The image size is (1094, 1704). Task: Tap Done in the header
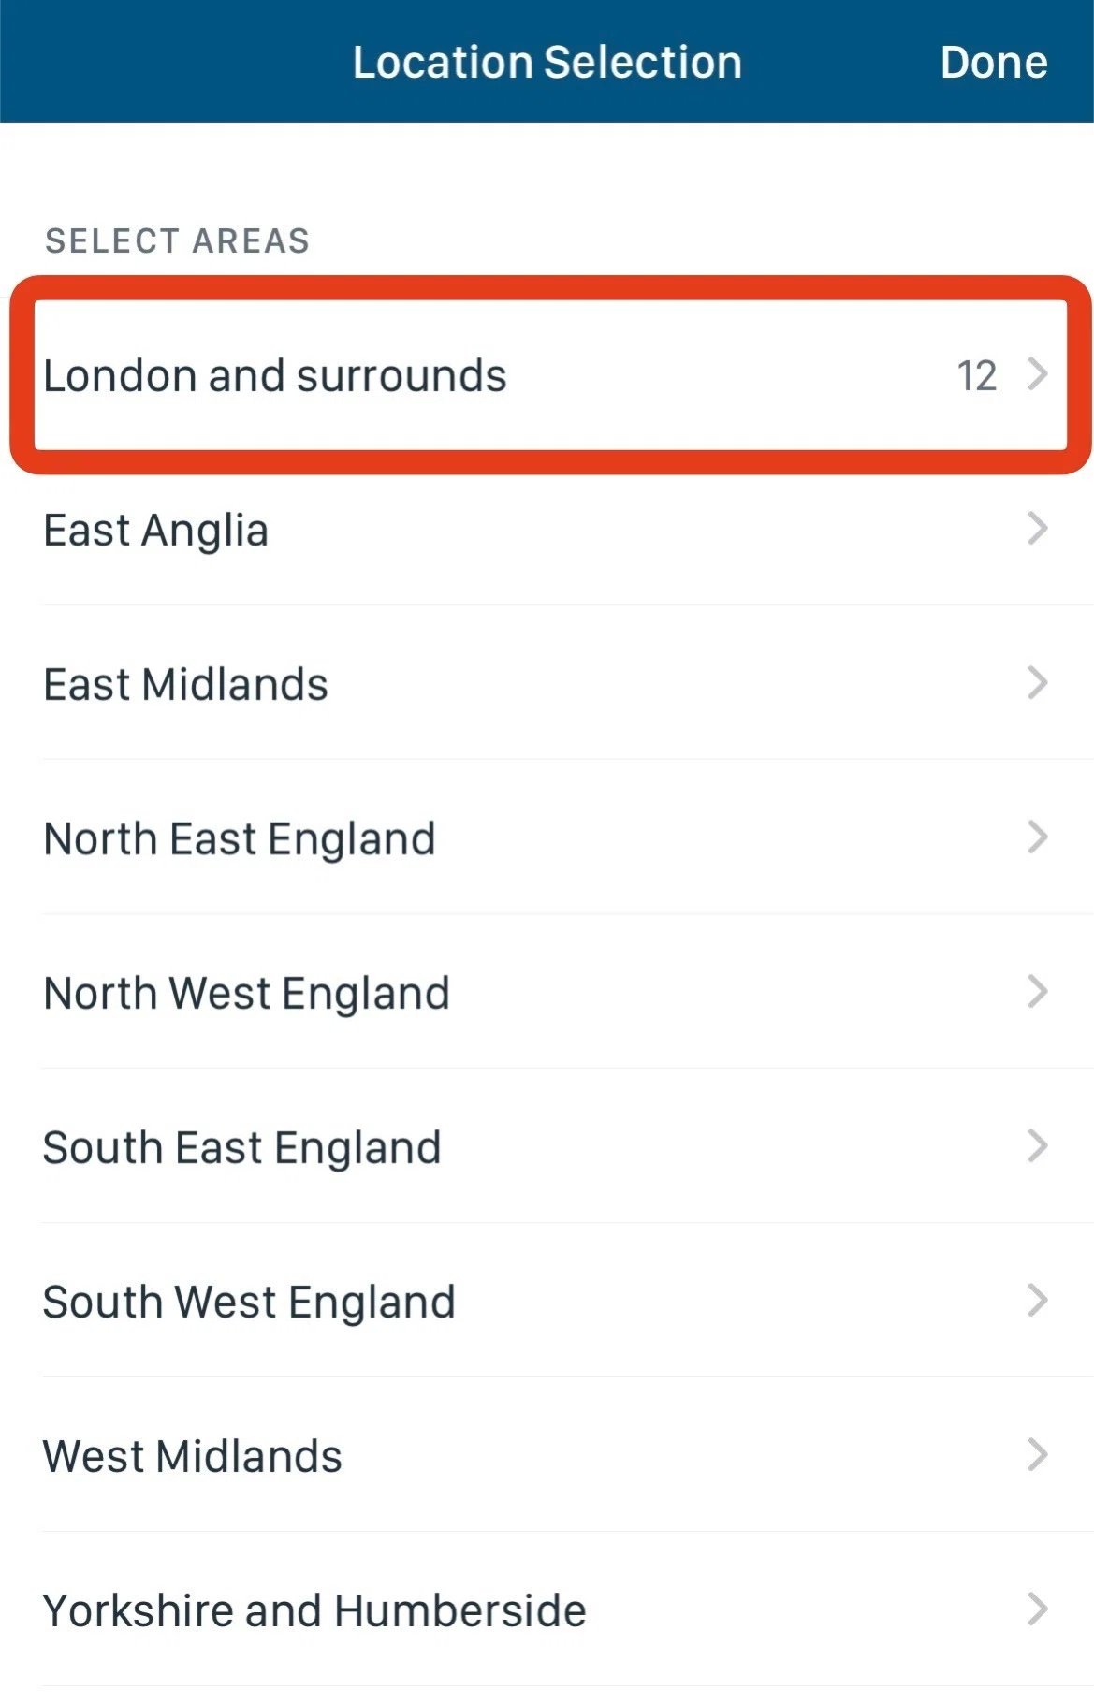coord(993,63)
